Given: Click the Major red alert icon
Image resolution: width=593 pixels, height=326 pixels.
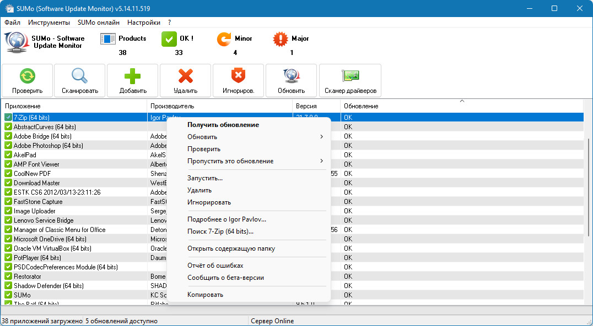Looking at the screenshot, I should [281, 39].
